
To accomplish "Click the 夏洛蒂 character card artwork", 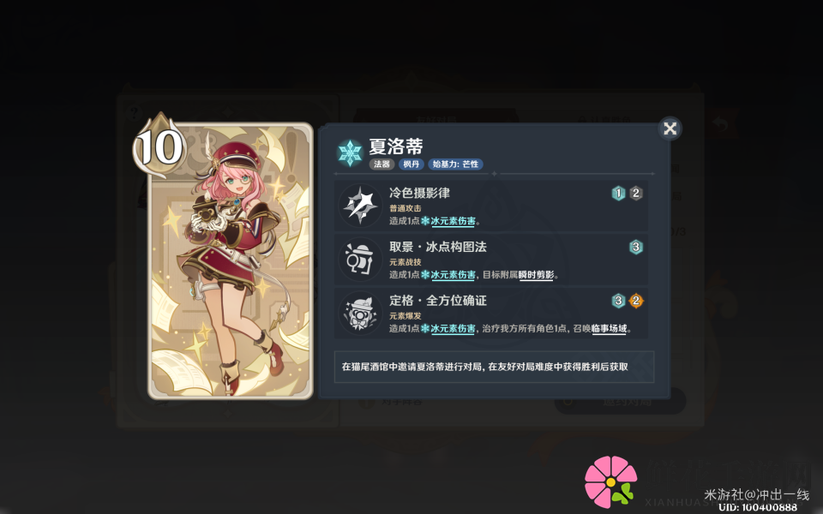I will 231,260.
